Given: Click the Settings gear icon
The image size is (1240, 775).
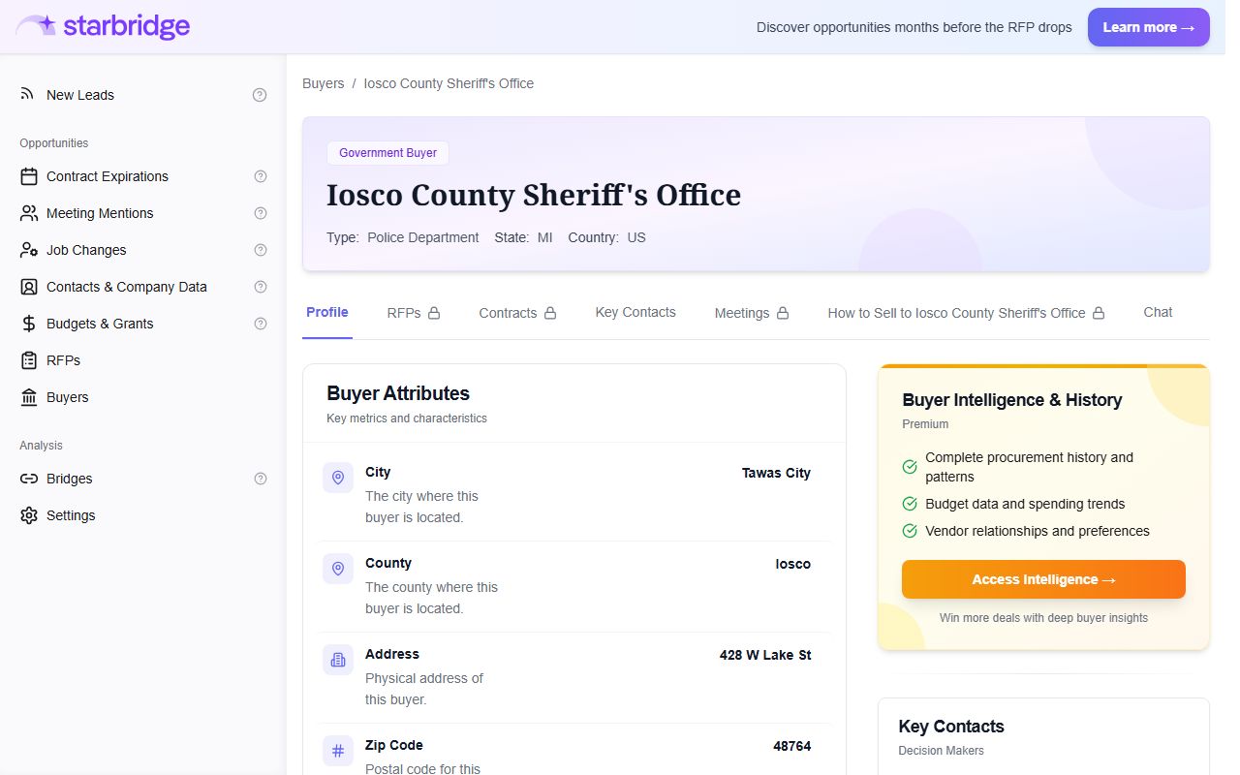Looking at the screenshot, I should coord(29,515).
